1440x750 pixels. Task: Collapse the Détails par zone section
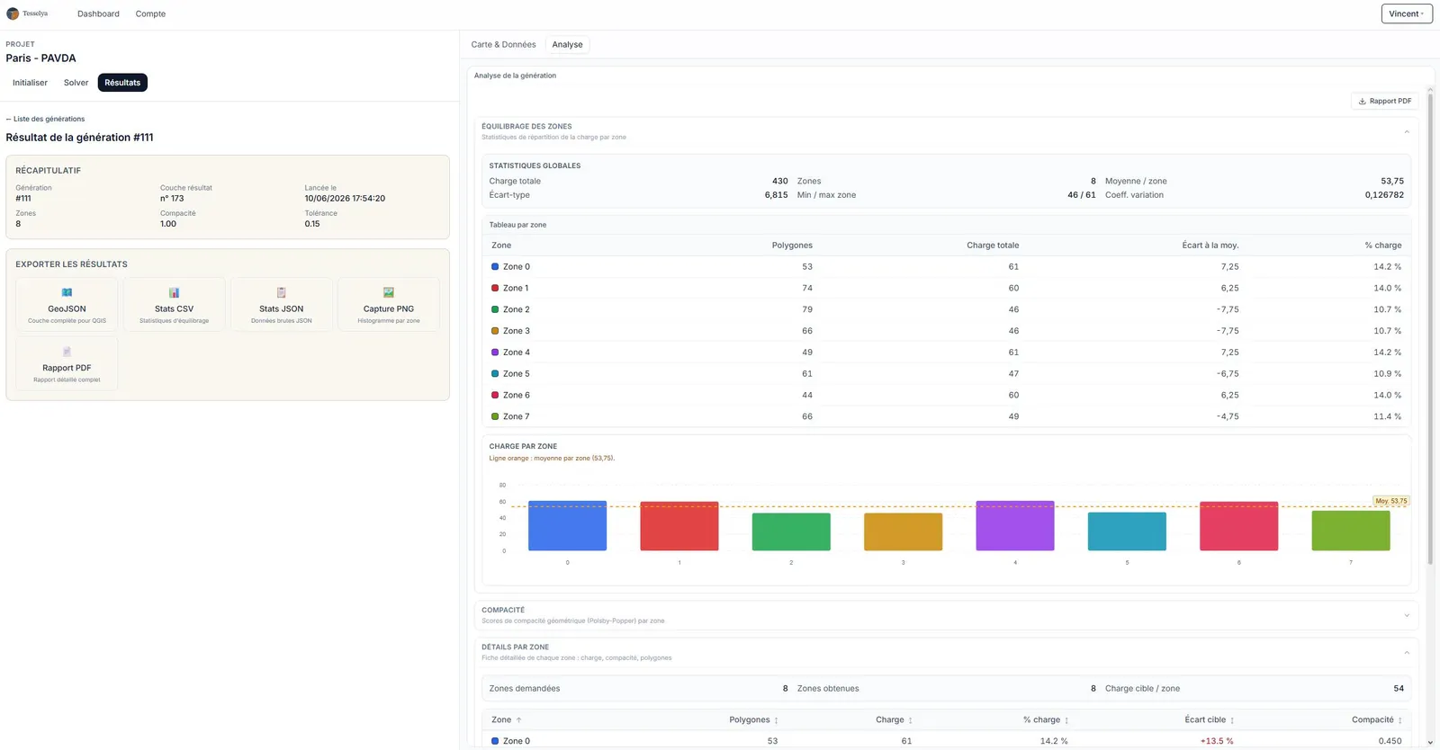[1407, 653]
